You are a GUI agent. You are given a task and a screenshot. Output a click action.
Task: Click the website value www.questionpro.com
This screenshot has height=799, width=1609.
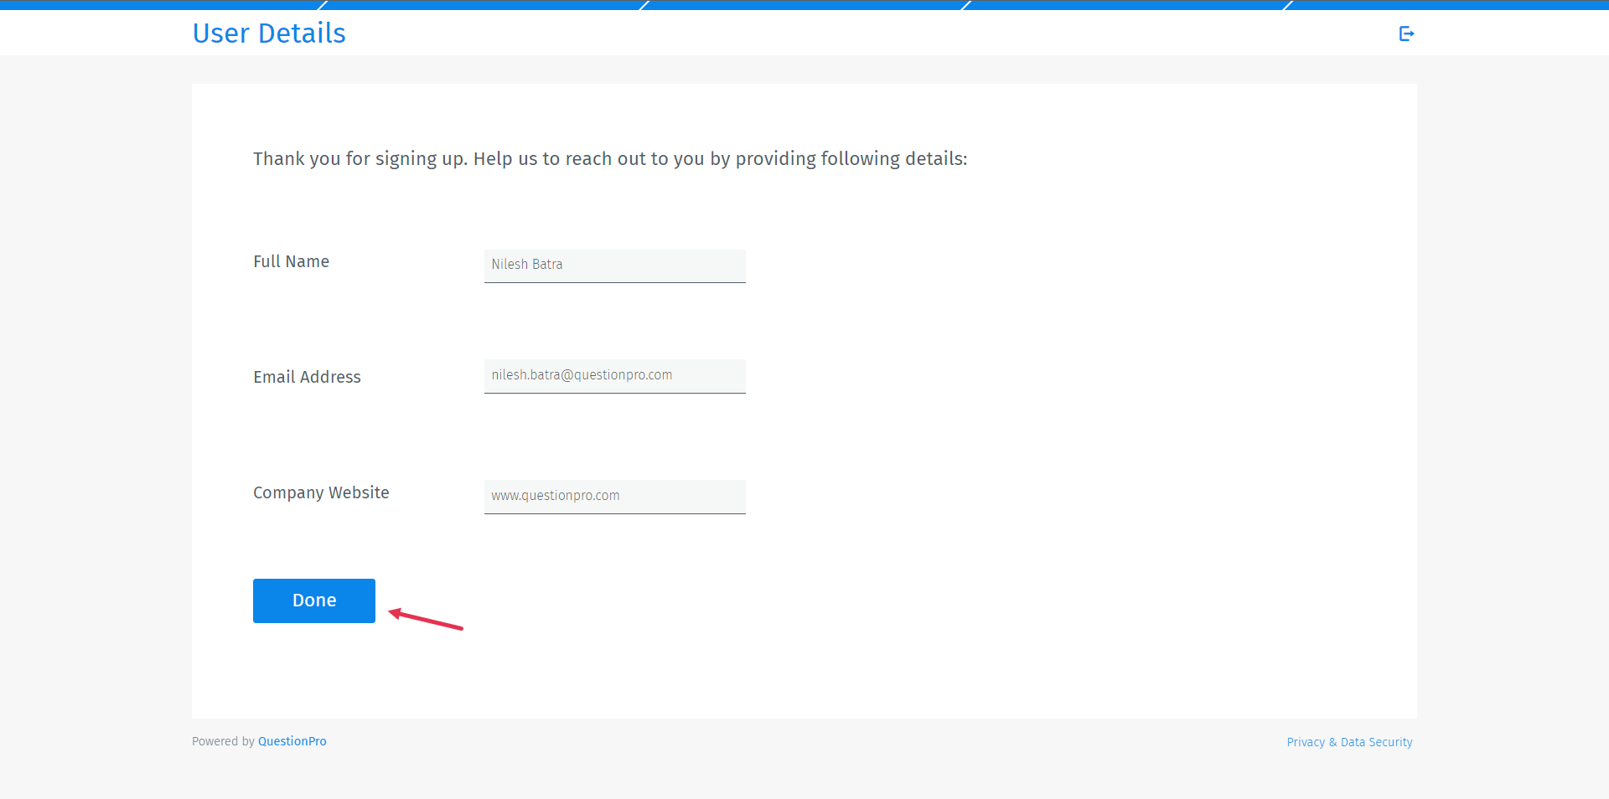(555, 495)
